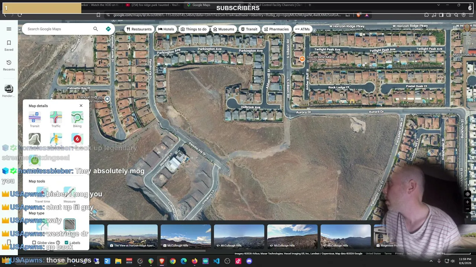
Task: Open a new browser tab
Action: coord(310,5)
